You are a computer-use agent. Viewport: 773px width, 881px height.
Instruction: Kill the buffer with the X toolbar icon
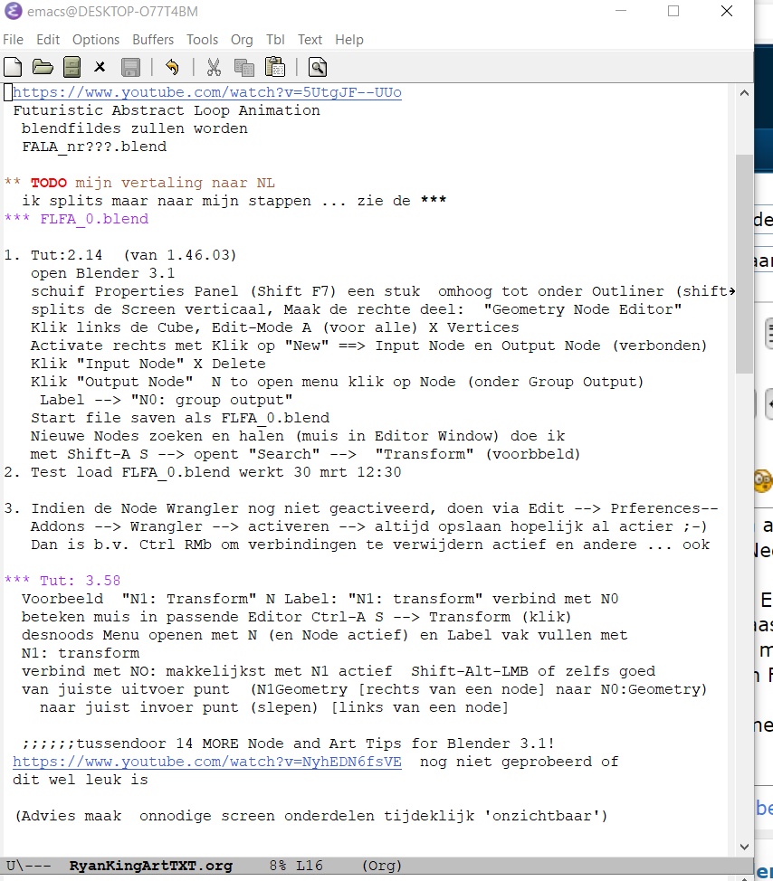[100, 68]
